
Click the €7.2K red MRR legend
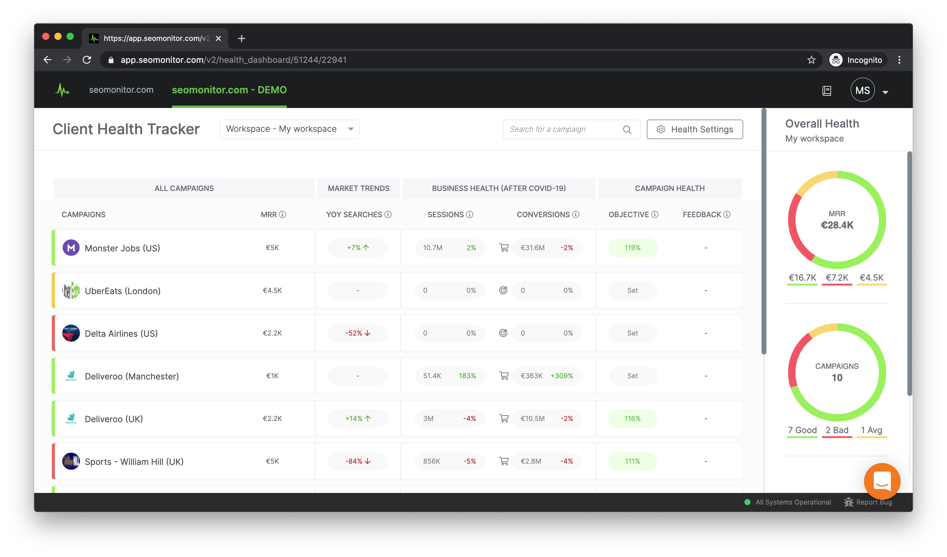point(837,278)
